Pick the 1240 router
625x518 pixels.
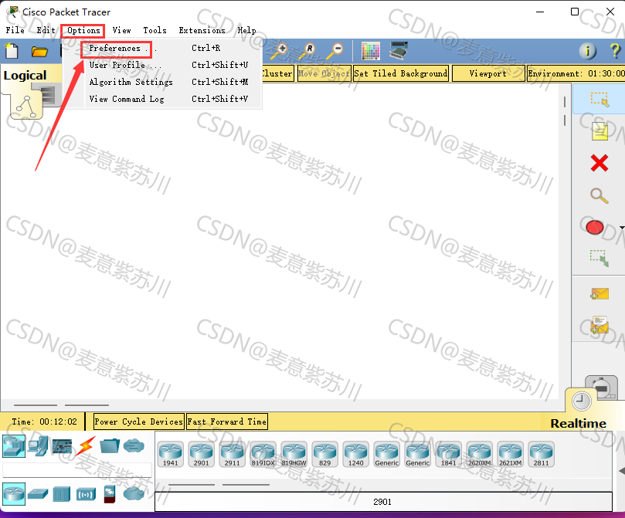pos(356,454)
